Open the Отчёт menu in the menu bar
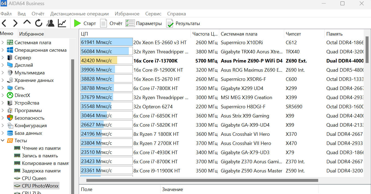This screenshot has width=371, height=194. (x=38, y=14)
